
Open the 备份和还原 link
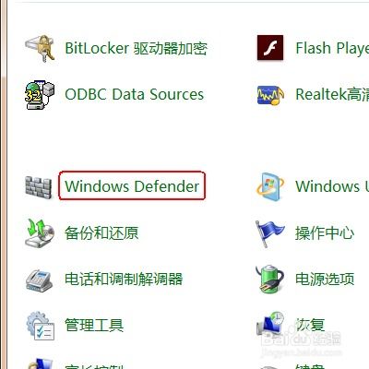(x=101, y=232)
